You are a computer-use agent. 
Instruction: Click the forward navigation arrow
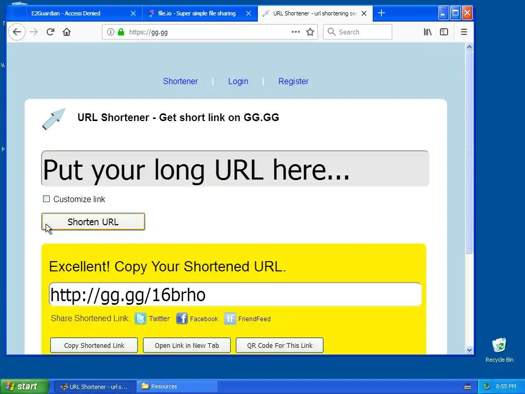[x=34, y=32]
